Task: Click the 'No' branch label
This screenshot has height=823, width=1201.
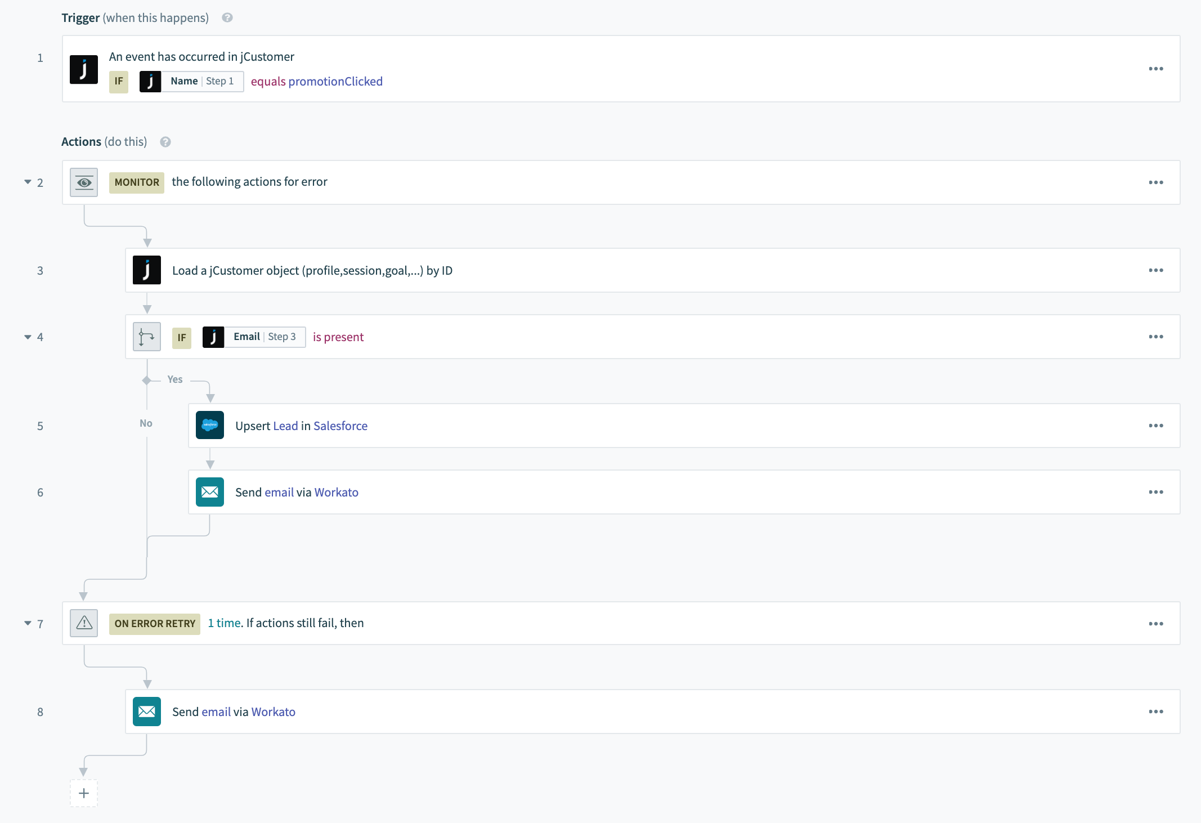Action: point(146,423)
